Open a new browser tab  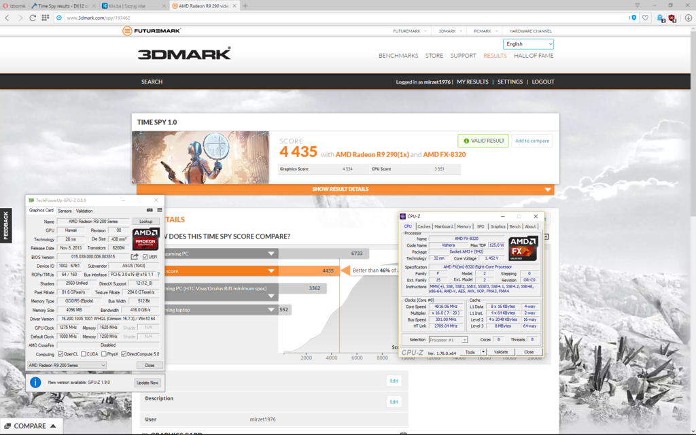tap(245, 5)
